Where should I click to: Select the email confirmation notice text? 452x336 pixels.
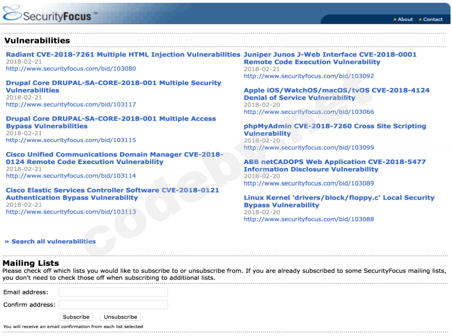(73, 326)
